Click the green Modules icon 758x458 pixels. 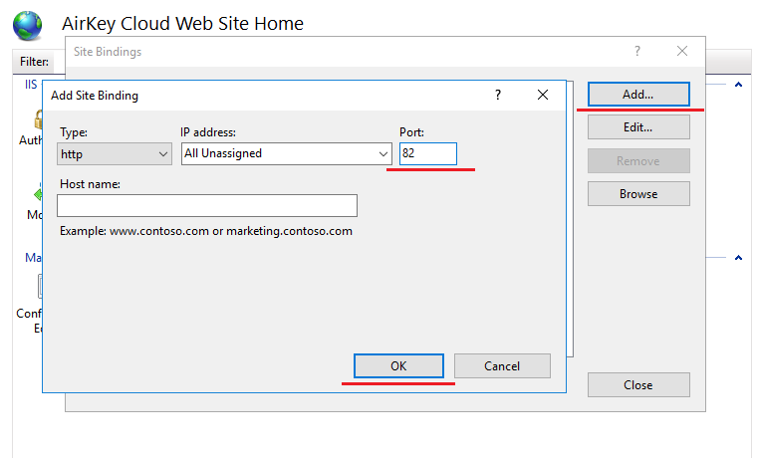pos(39,193)
